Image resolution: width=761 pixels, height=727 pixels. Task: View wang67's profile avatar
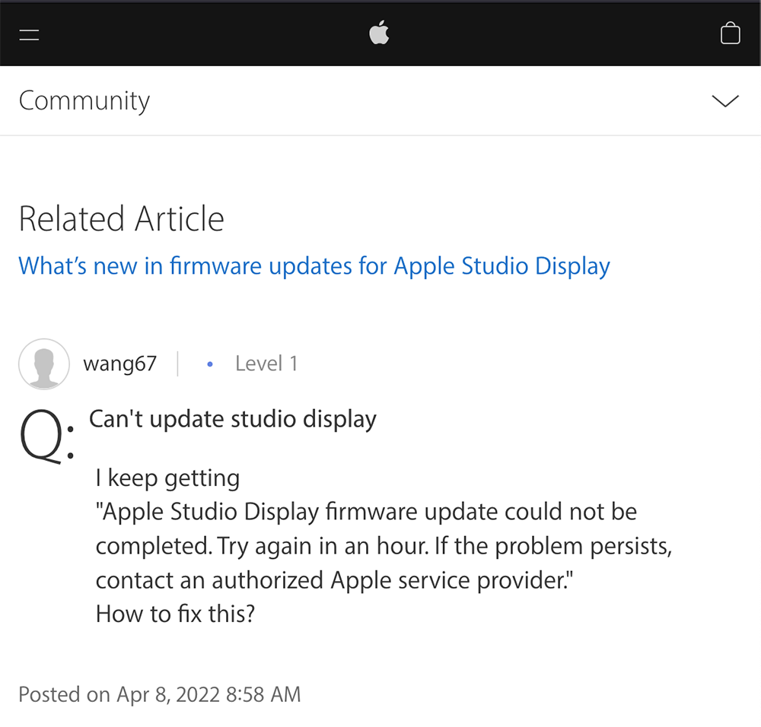pyautogui.click(x=44, y=364)
